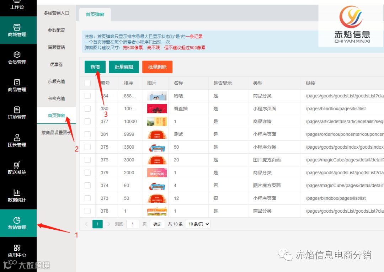Click the next page arrow
Screen dimensions: 384x272
109,224
